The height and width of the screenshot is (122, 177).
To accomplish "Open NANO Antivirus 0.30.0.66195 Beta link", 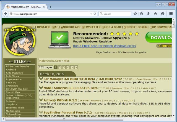I will [71, 88].
